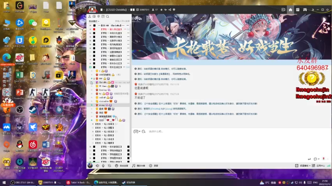Open OBS desktop shortcut icon

[x=20, y=111]
